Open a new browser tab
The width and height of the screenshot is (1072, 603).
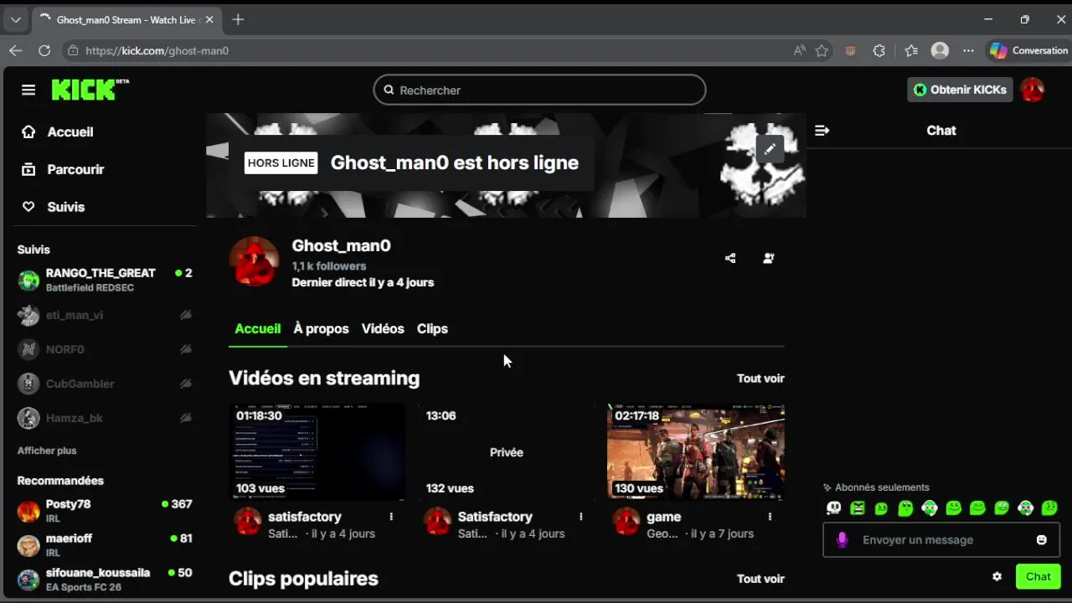(238, 19)
